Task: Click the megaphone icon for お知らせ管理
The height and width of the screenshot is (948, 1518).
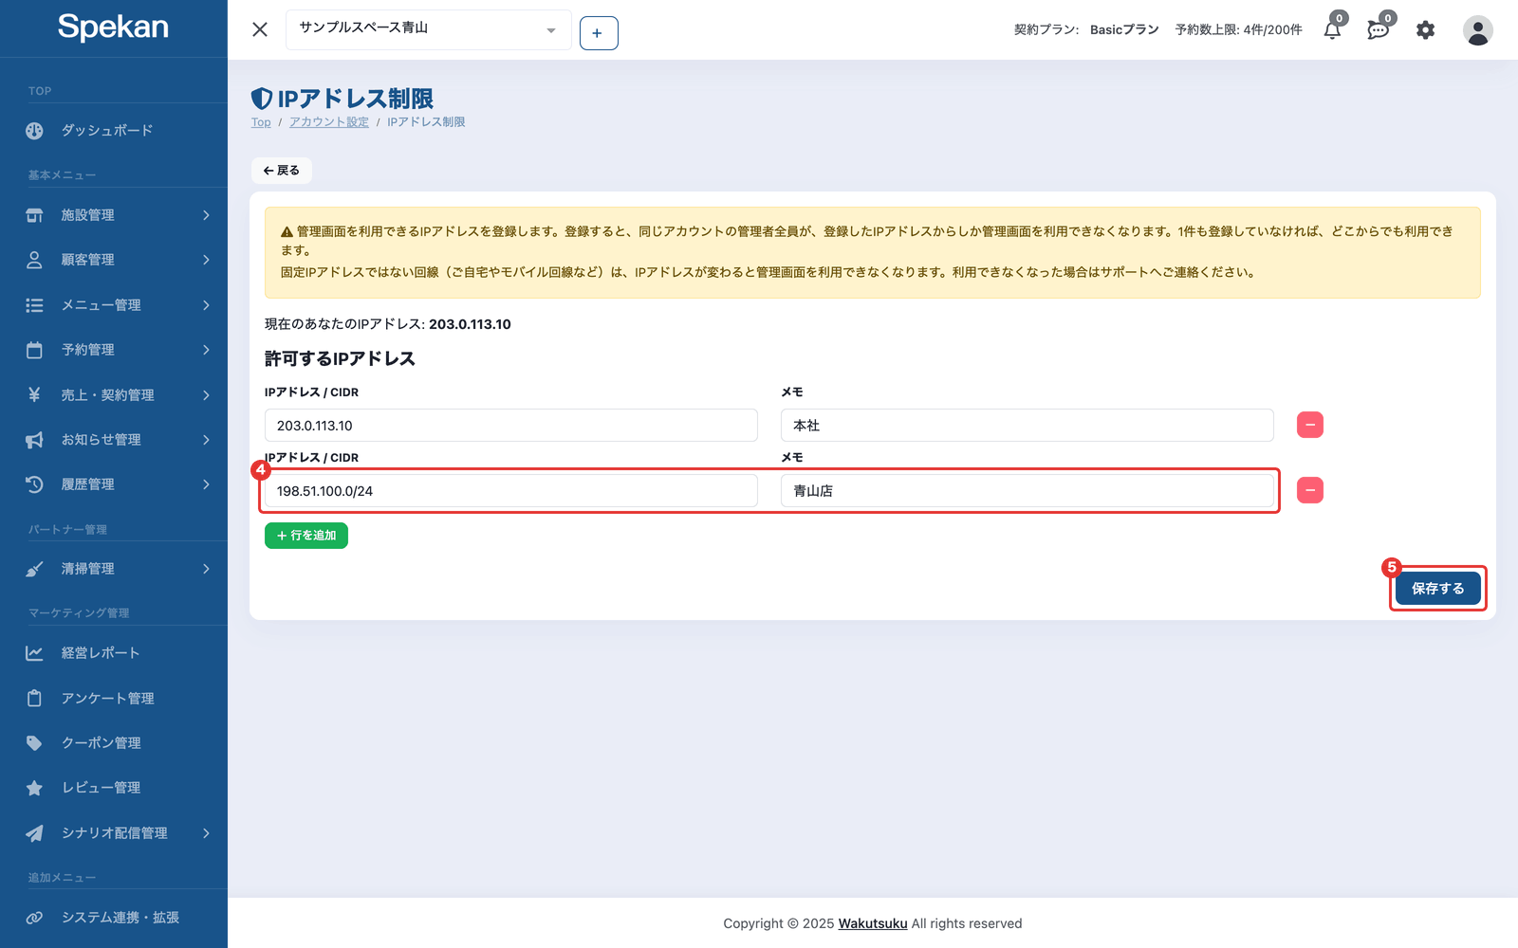Action: [x=34, y=440]
